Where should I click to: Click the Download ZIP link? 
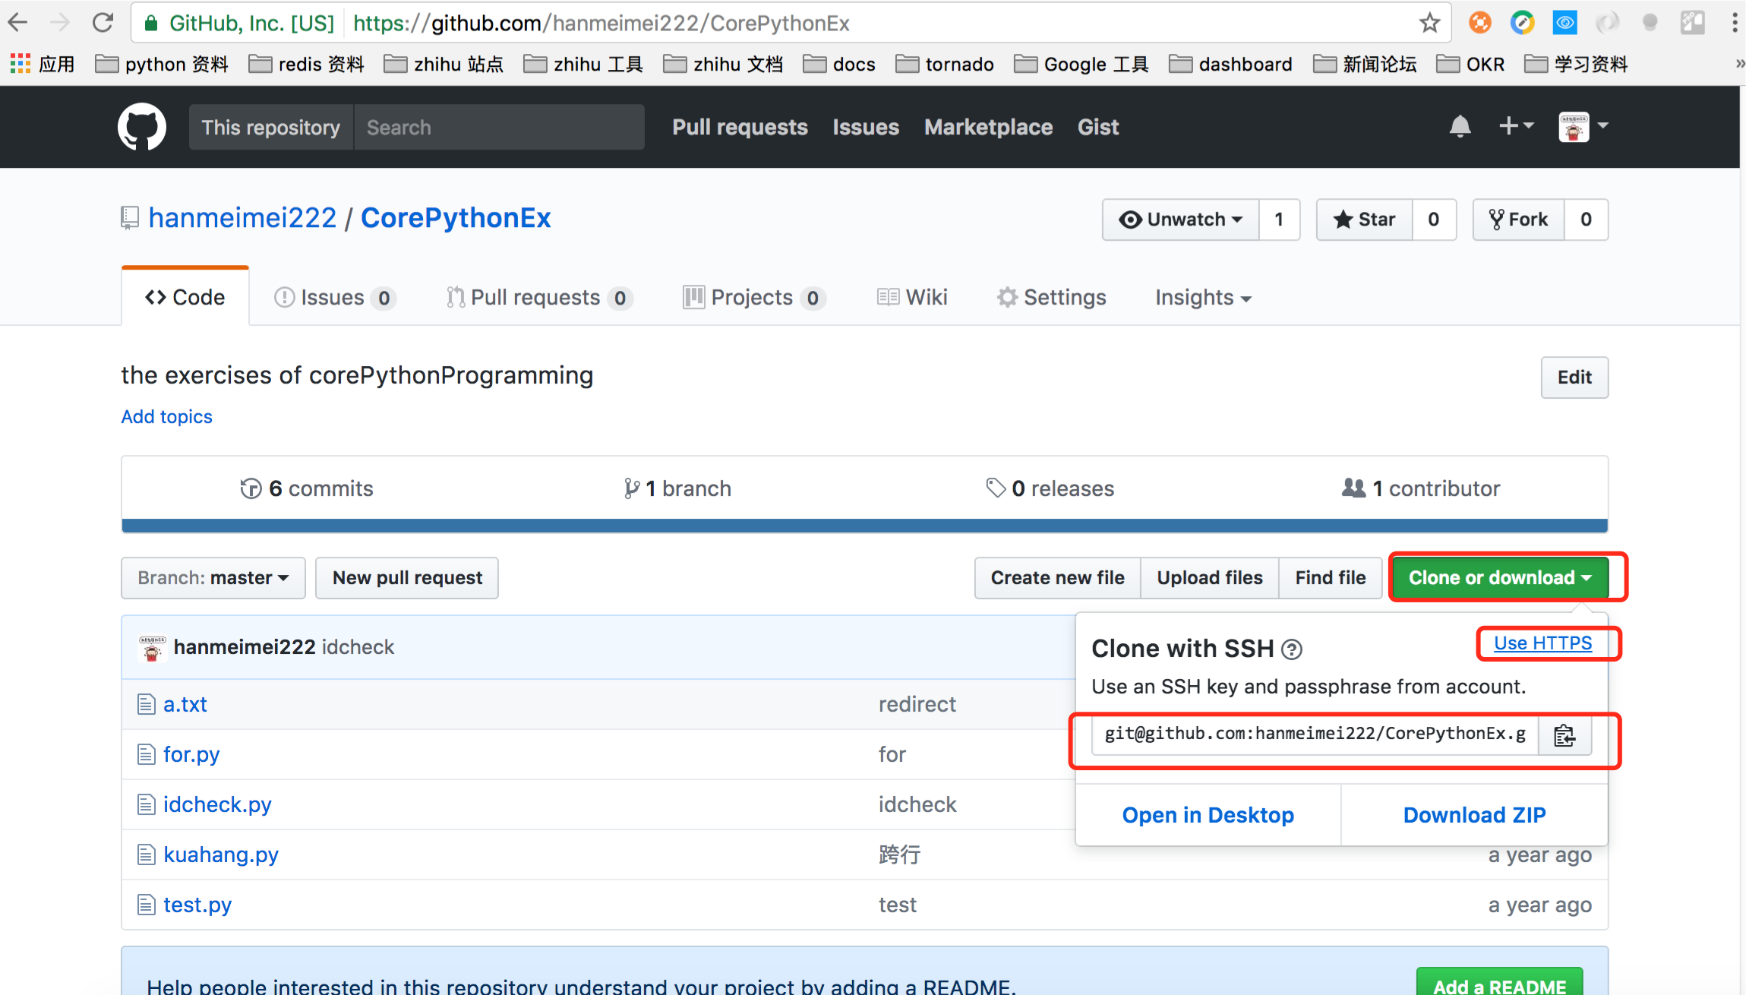[x=1474, y=815]
